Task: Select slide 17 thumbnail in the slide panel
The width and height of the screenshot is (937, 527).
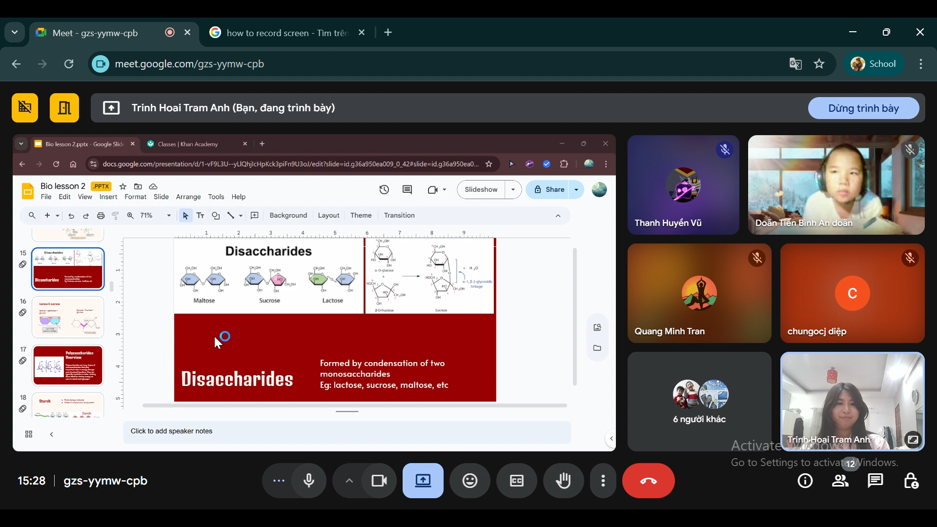Action: click(x=68, y=365)
